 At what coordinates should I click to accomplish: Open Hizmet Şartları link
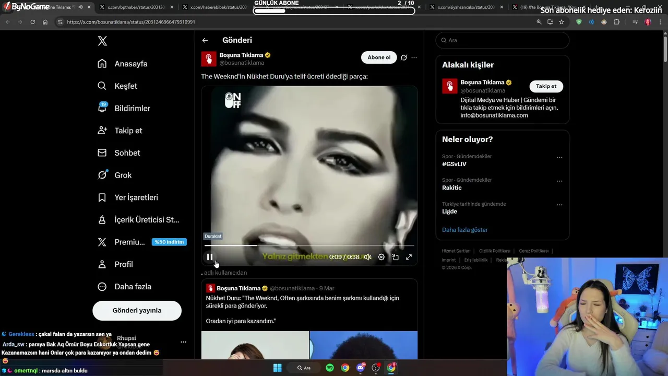(x=456, y=251)
